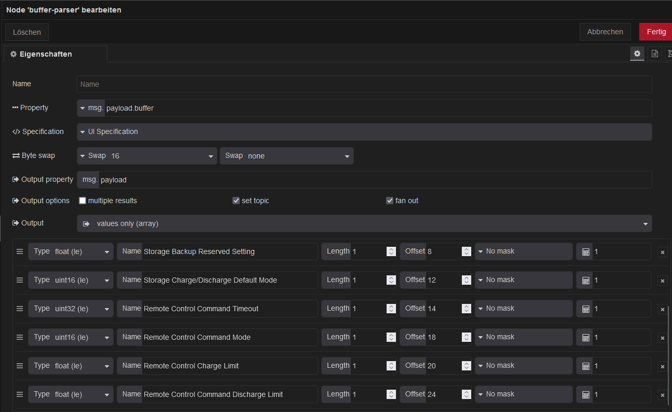Open node settings gear icon tab
This screenshot has width=672, height=412.
tap(637, 54)
